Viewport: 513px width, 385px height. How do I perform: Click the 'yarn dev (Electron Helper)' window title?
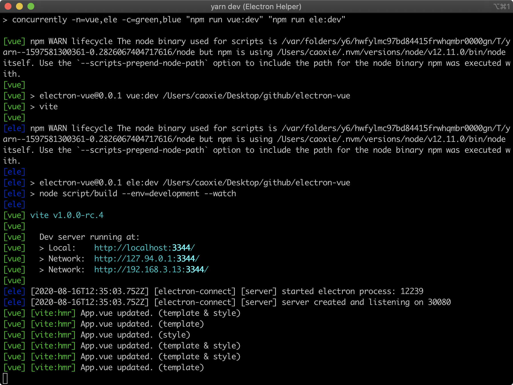[256, 7]
